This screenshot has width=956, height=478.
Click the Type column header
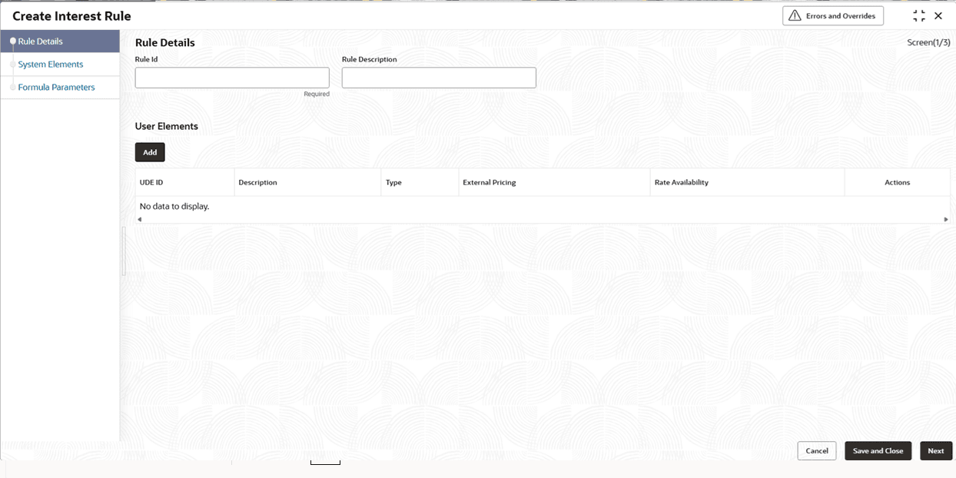(x=420, y=183)
